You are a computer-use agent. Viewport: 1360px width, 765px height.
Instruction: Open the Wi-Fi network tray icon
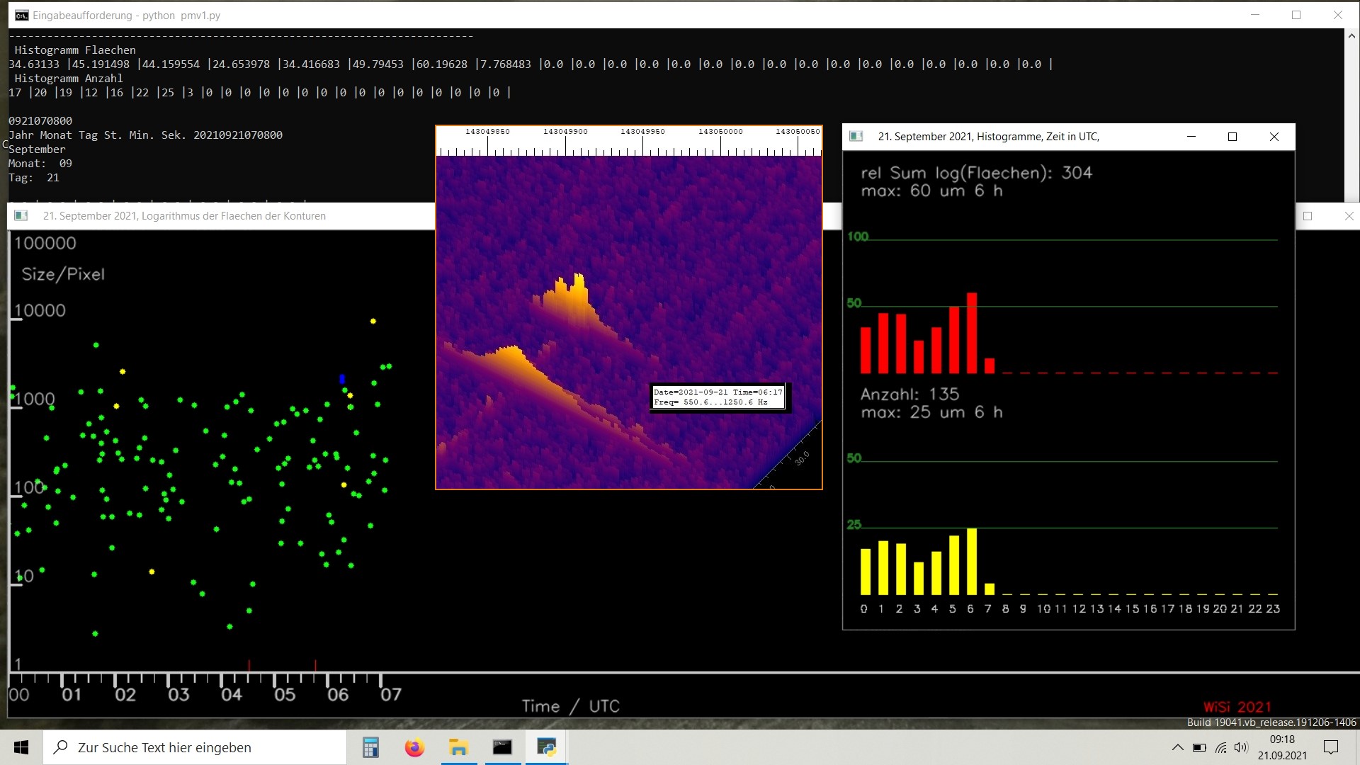coord(1220,747)
